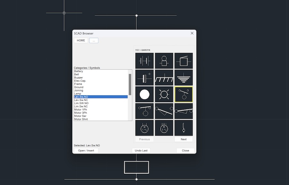The width and height of the screenshot is (289, 185).
Task: Go to HOME in SCAD Browser
Action: pyautogui.click(x=81, y=40)
